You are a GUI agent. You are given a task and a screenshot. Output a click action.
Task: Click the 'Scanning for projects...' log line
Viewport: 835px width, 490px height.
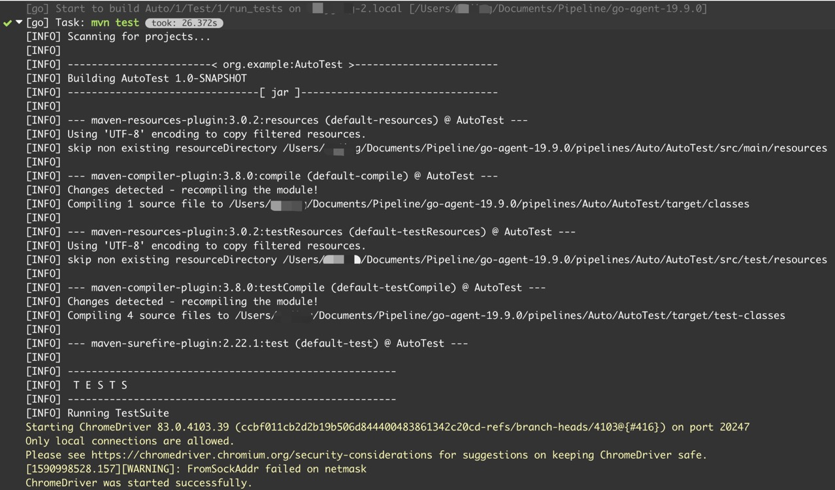(139, 37)
